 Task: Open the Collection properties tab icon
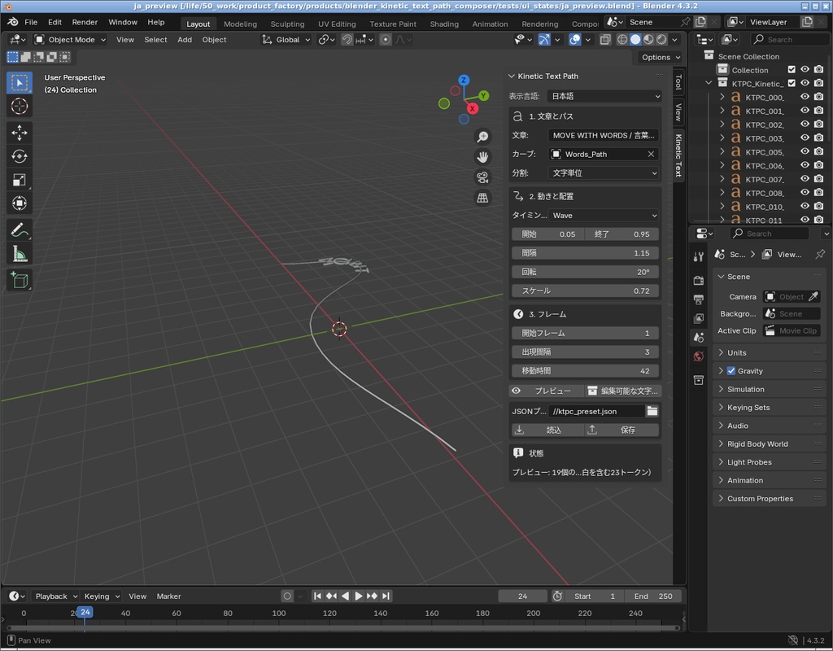(x=699, y=380)
